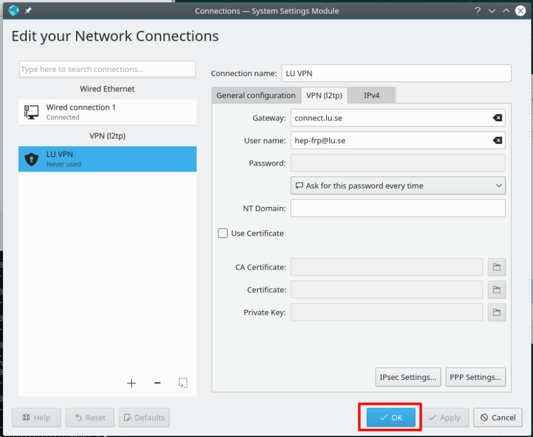Browse for CA Certificate file
The height and width of the screenshot is (437, 533).
point(496,267)
